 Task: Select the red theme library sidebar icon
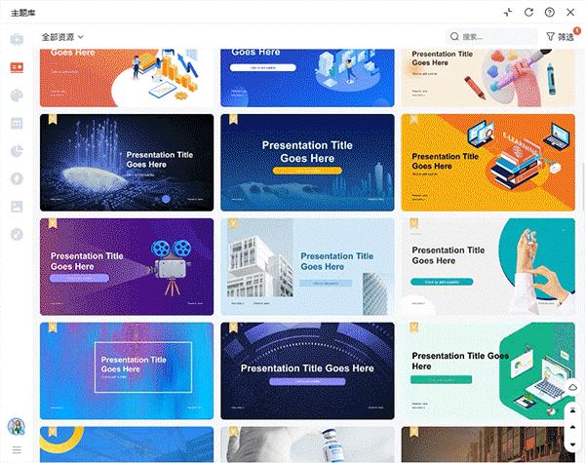coord(17,67)
